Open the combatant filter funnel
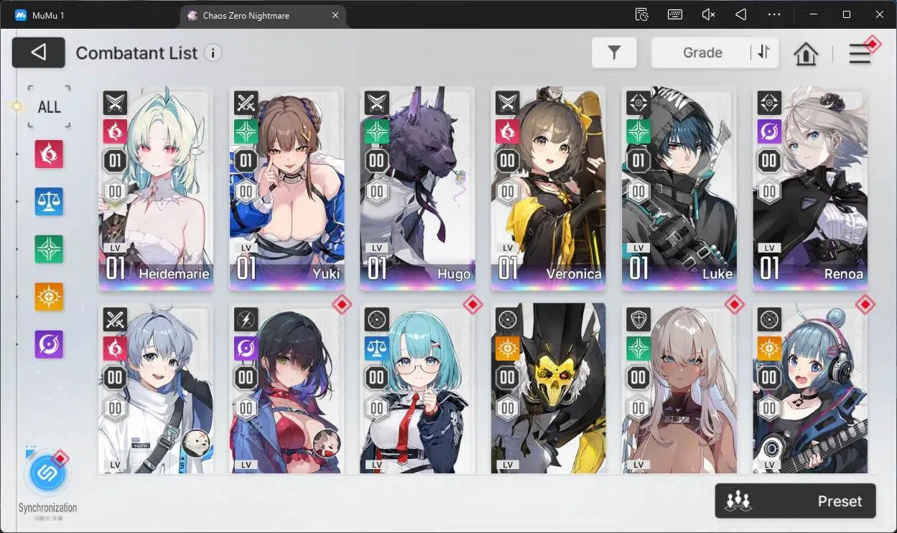 pyautogui.click(x=614, y=52)
